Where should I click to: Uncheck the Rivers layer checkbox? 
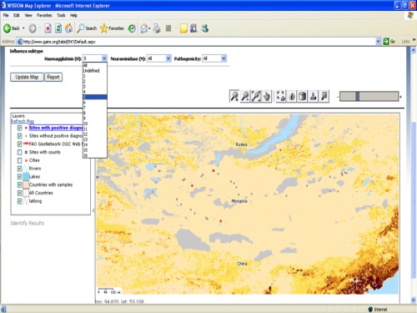tap(19, 169)
